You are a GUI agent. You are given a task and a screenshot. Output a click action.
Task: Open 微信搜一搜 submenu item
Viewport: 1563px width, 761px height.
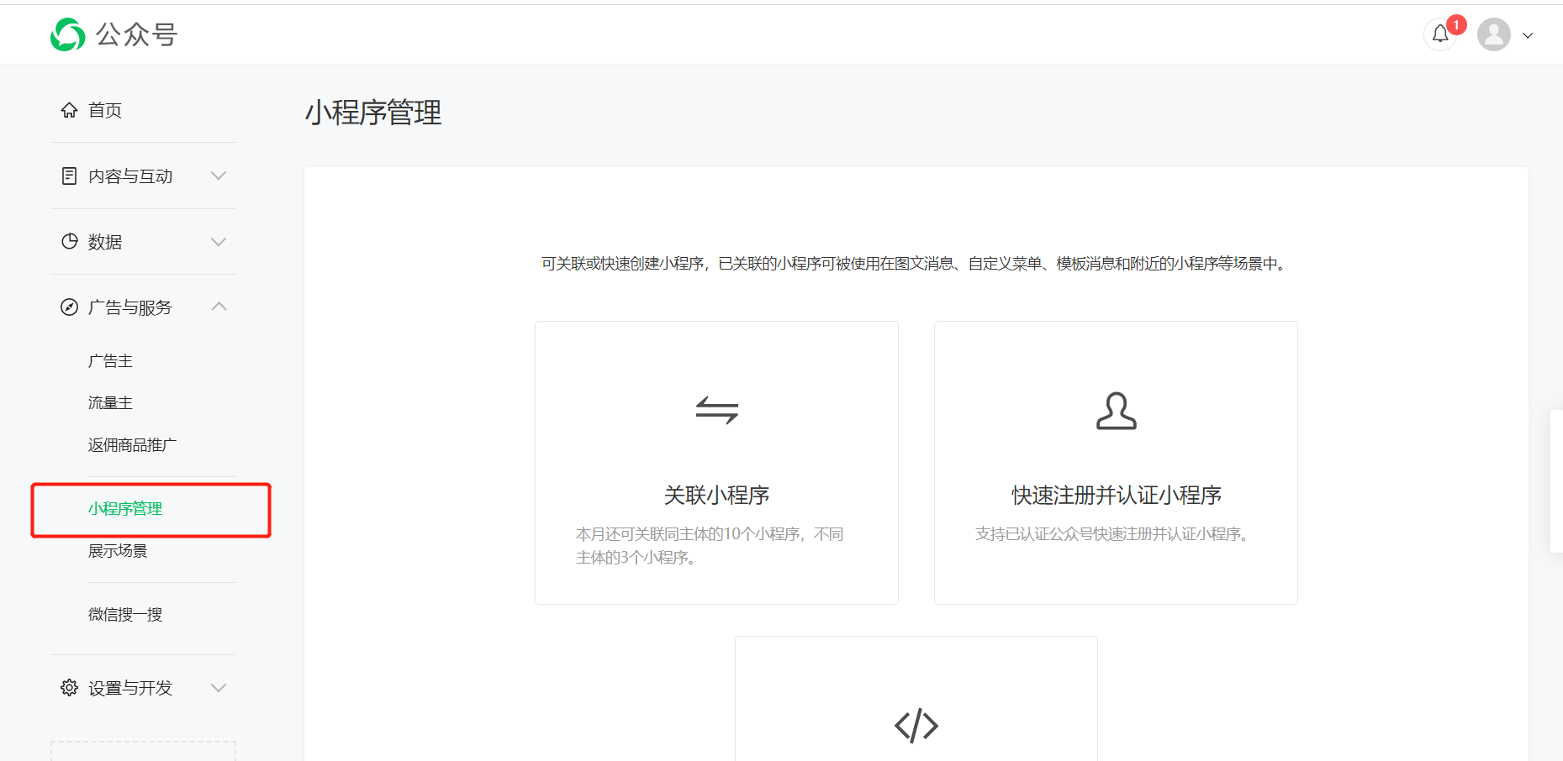pyautogui.click(x=125, y=615)
